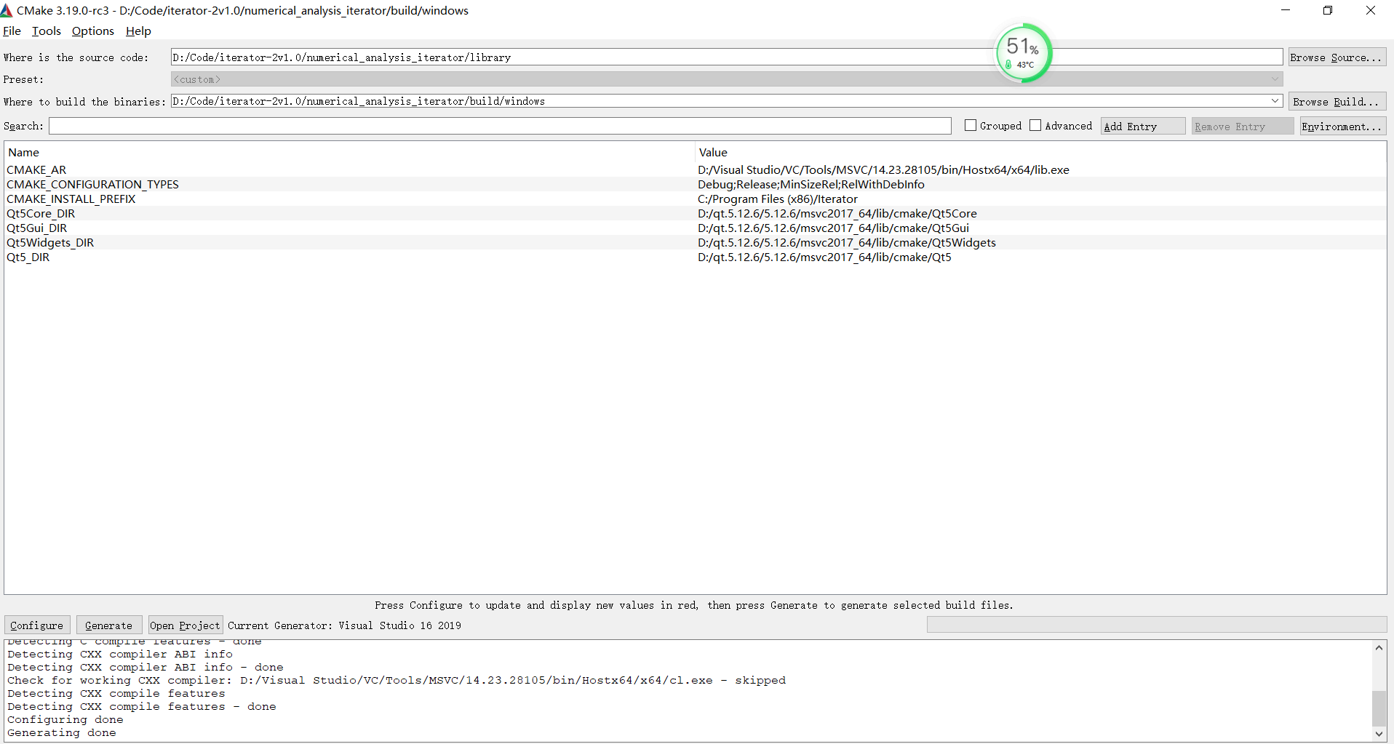This screenshot has height=744, width=1394.
Task: Select the Qt5Core_DIR entry
Action: pyautogui.click(x=41, y=213)
